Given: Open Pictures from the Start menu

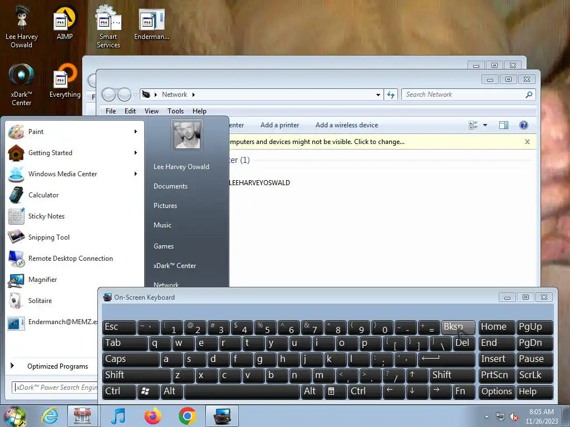Looking at the screenshot, I should pos(165,206).
